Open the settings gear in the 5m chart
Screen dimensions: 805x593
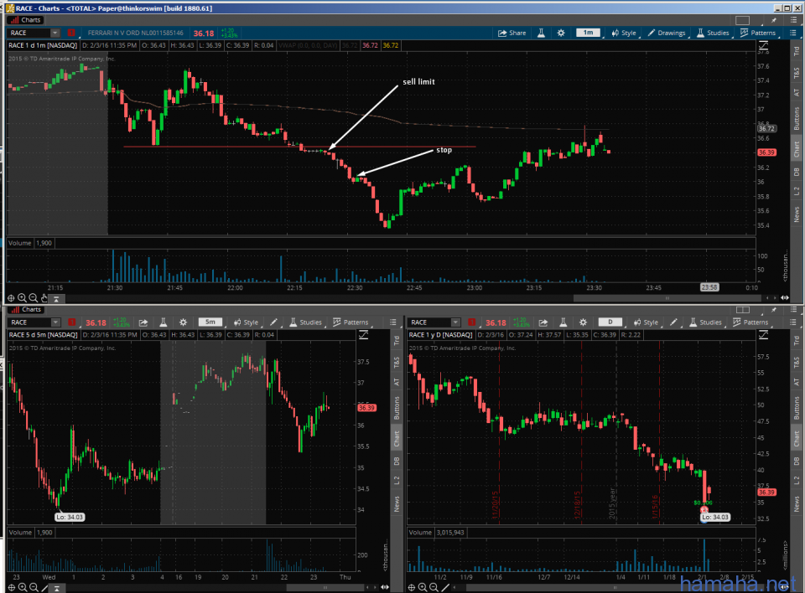coord(184,322)
